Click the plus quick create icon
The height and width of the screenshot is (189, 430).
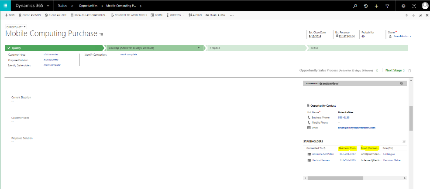[376, 6]
